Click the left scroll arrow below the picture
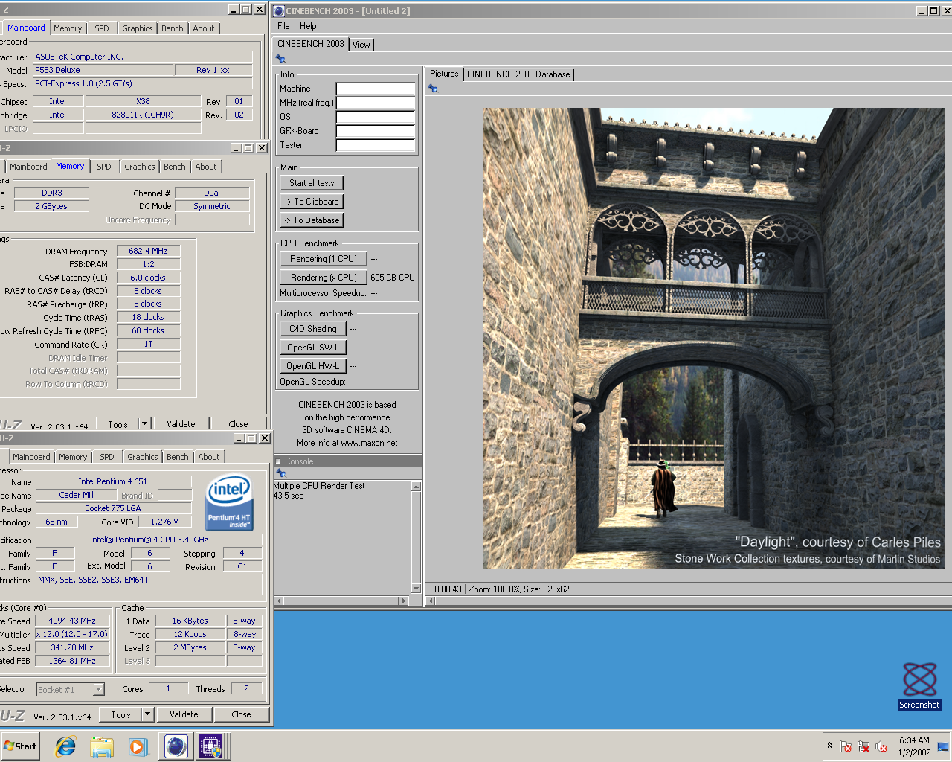 coord(431,601)
